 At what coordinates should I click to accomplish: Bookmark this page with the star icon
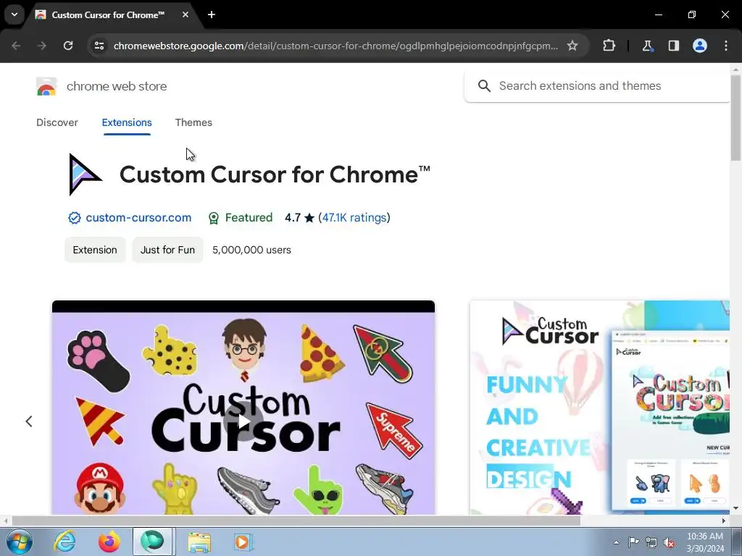572,46
